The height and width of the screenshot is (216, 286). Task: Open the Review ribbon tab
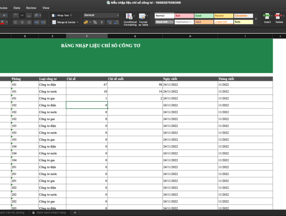click(31, 8)
